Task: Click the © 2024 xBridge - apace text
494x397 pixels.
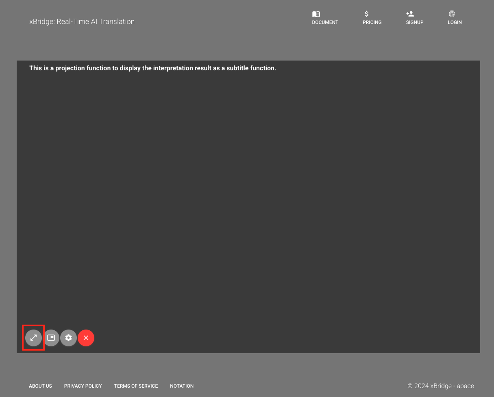Action: tap(441, 386)
